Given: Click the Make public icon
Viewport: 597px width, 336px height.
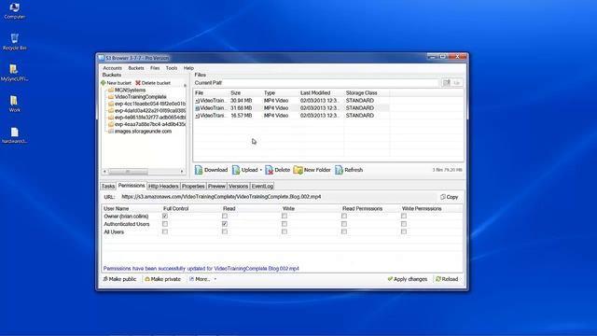Looking at the screenshot, I should click(x=105, y=279).
